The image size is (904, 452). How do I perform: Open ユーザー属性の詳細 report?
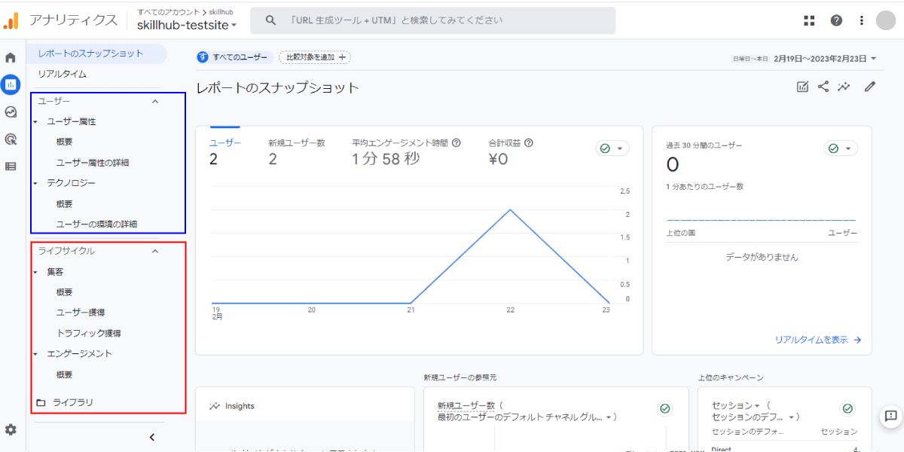point(93,162)
